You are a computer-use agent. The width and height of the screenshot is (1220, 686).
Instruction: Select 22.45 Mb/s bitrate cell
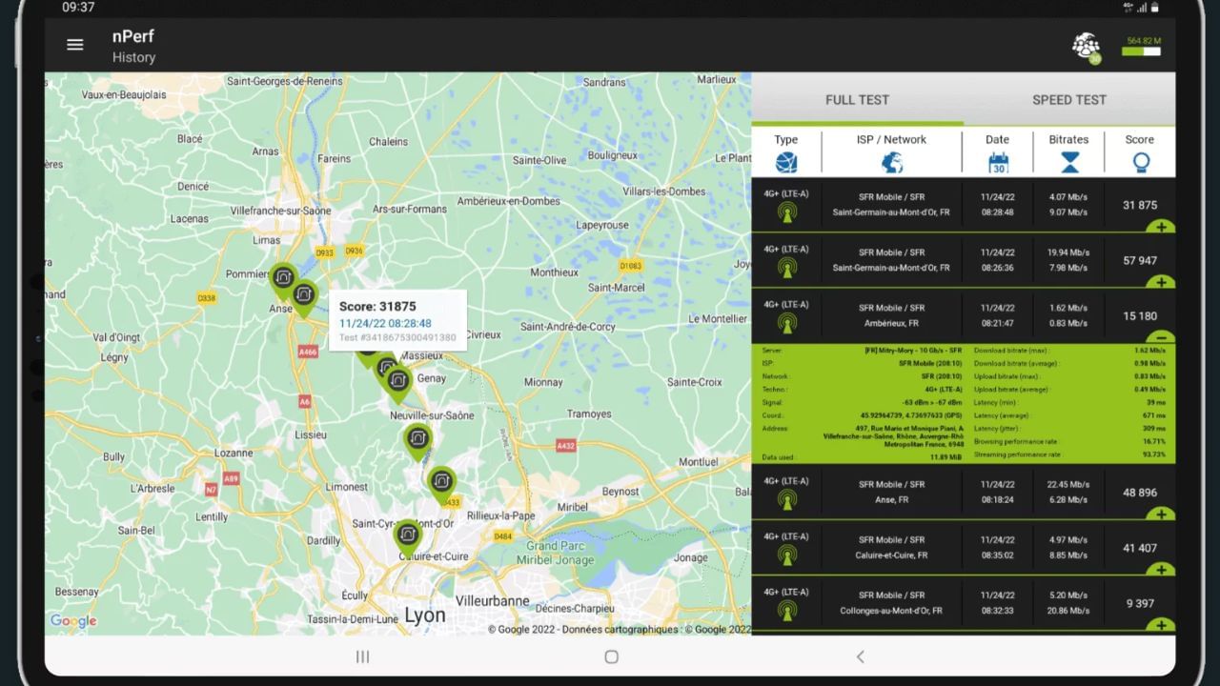click(x=1068, y=484)
